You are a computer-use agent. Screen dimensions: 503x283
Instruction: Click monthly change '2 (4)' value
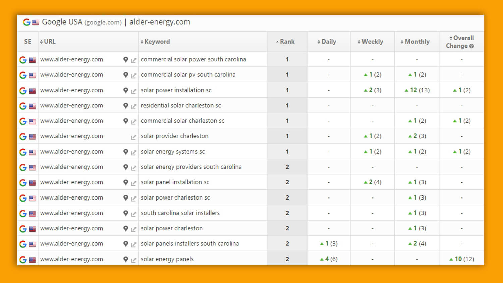click(x=417, y=243)
